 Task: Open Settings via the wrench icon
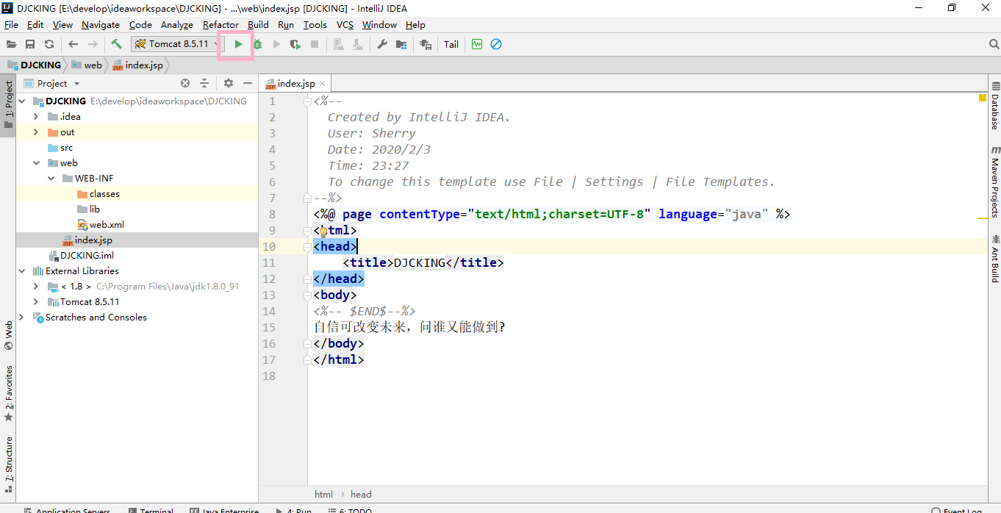(x=382, y=44)
